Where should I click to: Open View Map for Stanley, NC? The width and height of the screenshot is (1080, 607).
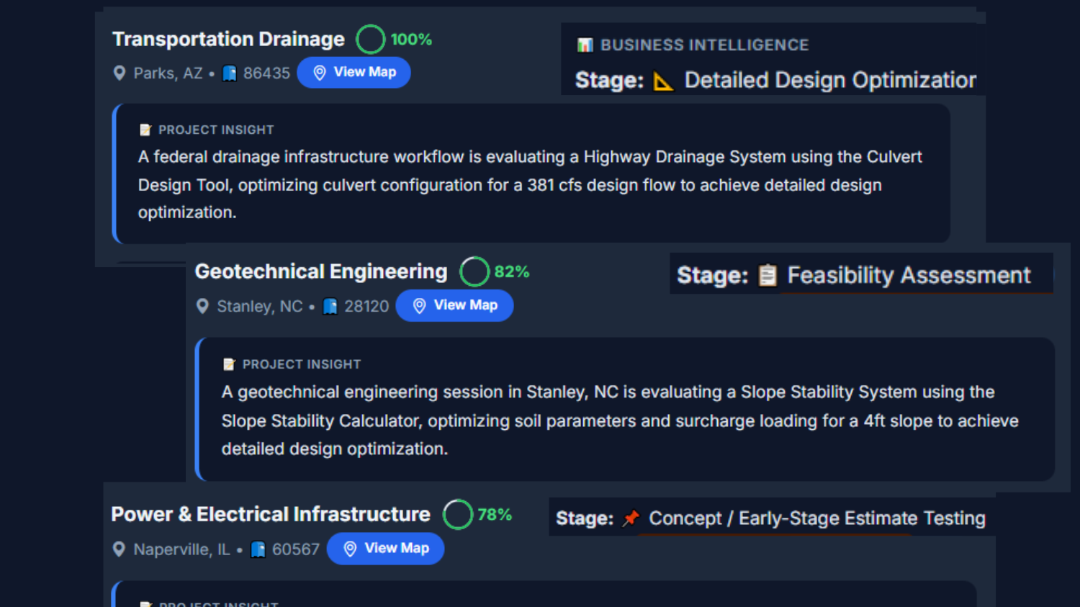454,305
